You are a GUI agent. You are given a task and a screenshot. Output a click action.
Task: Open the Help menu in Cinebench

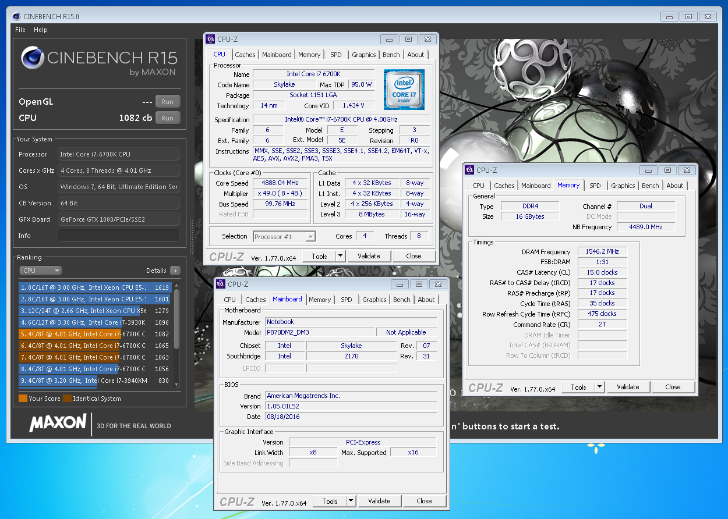(x=41, y=30)
